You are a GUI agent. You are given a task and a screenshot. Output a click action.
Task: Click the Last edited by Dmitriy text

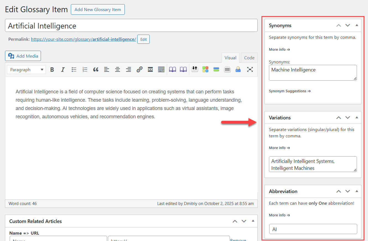205,203
